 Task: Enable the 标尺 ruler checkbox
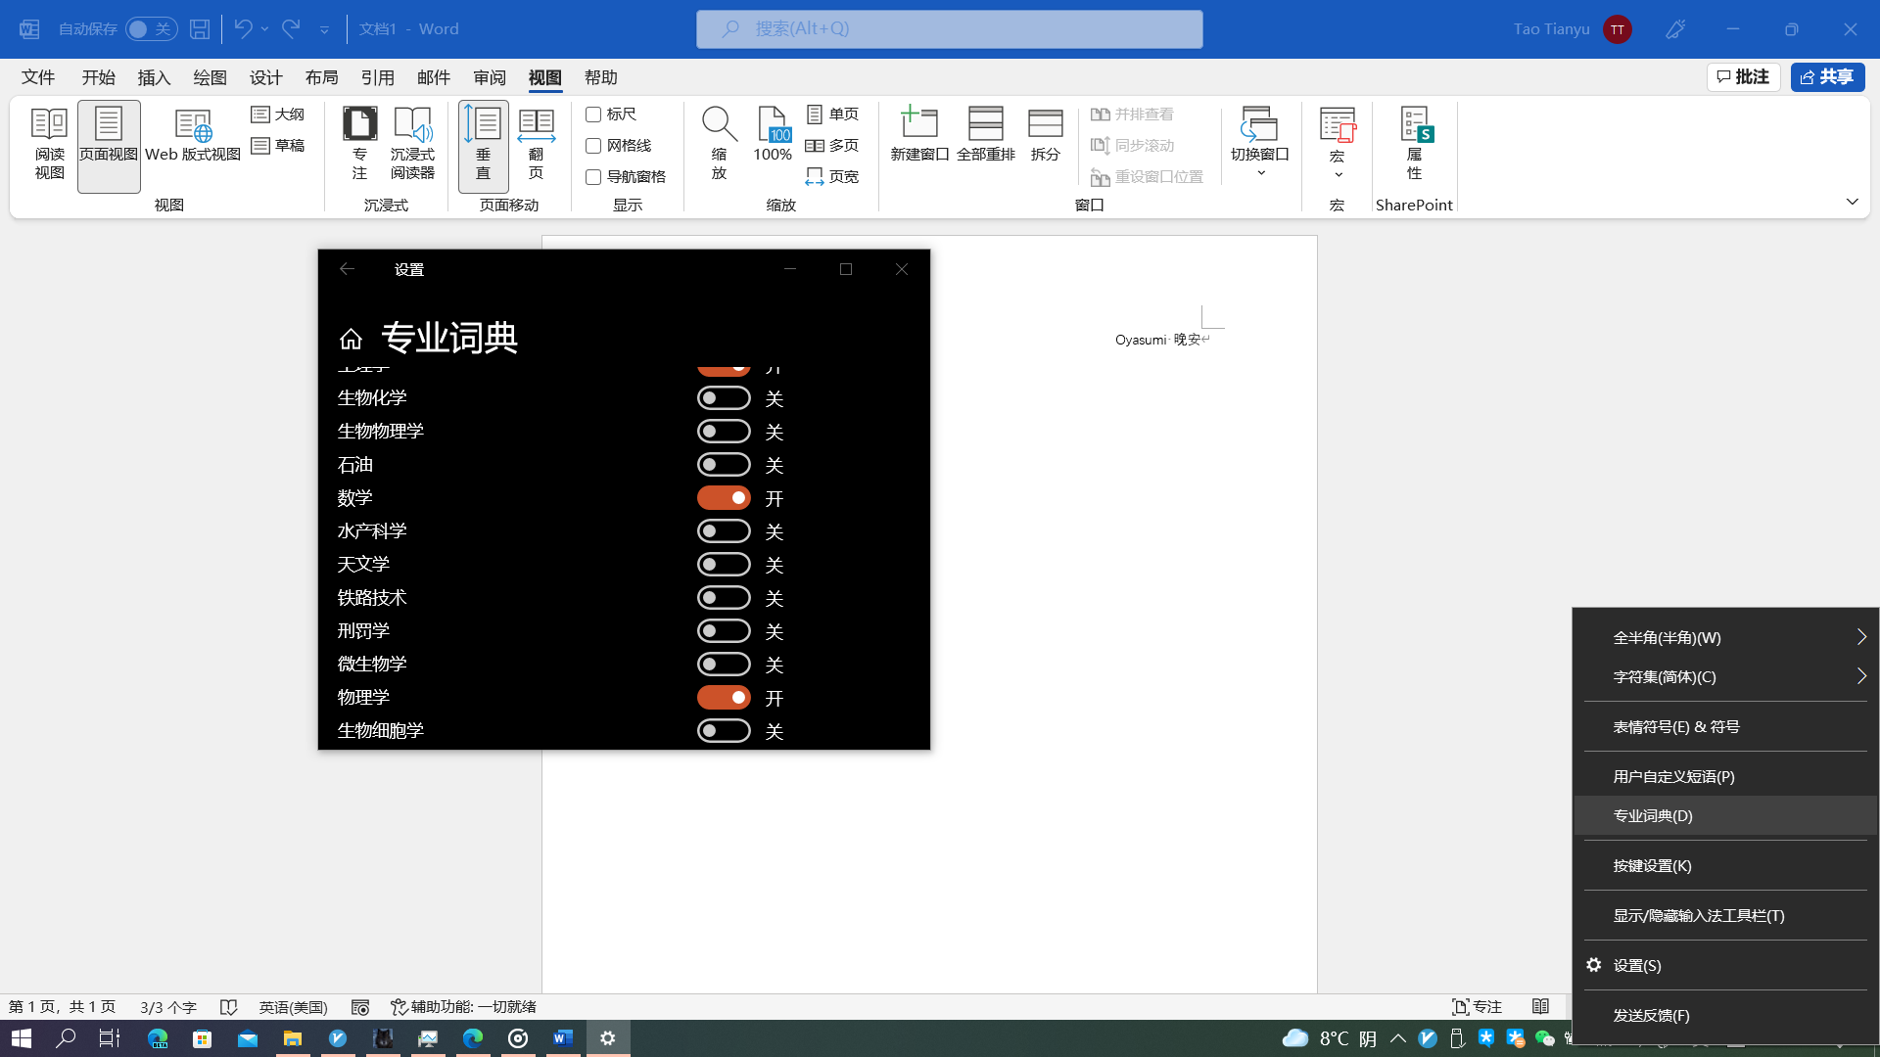click(593, 115)
